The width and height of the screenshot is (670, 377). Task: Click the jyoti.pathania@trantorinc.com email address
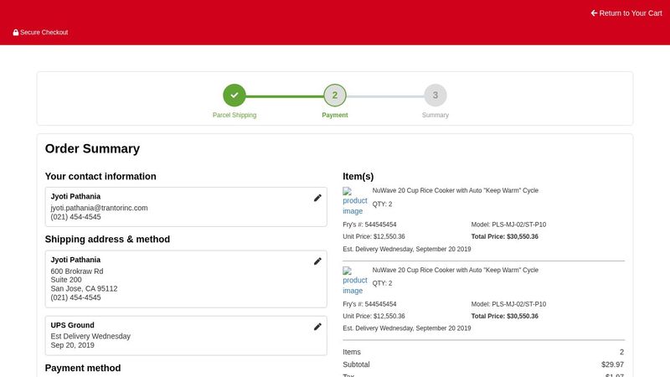(99, 208)
